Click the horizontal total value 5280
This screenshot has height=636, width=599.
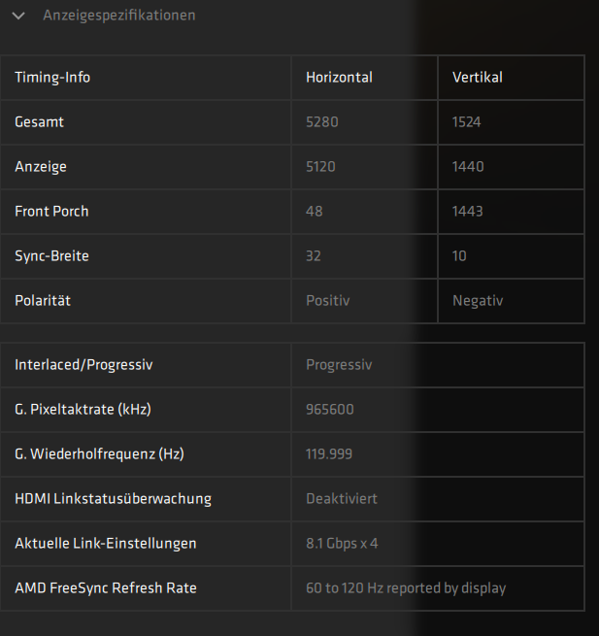point(321,122)
